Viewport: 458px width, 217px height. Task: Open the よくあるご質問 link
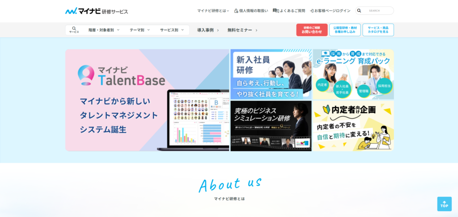pos(292,11)
